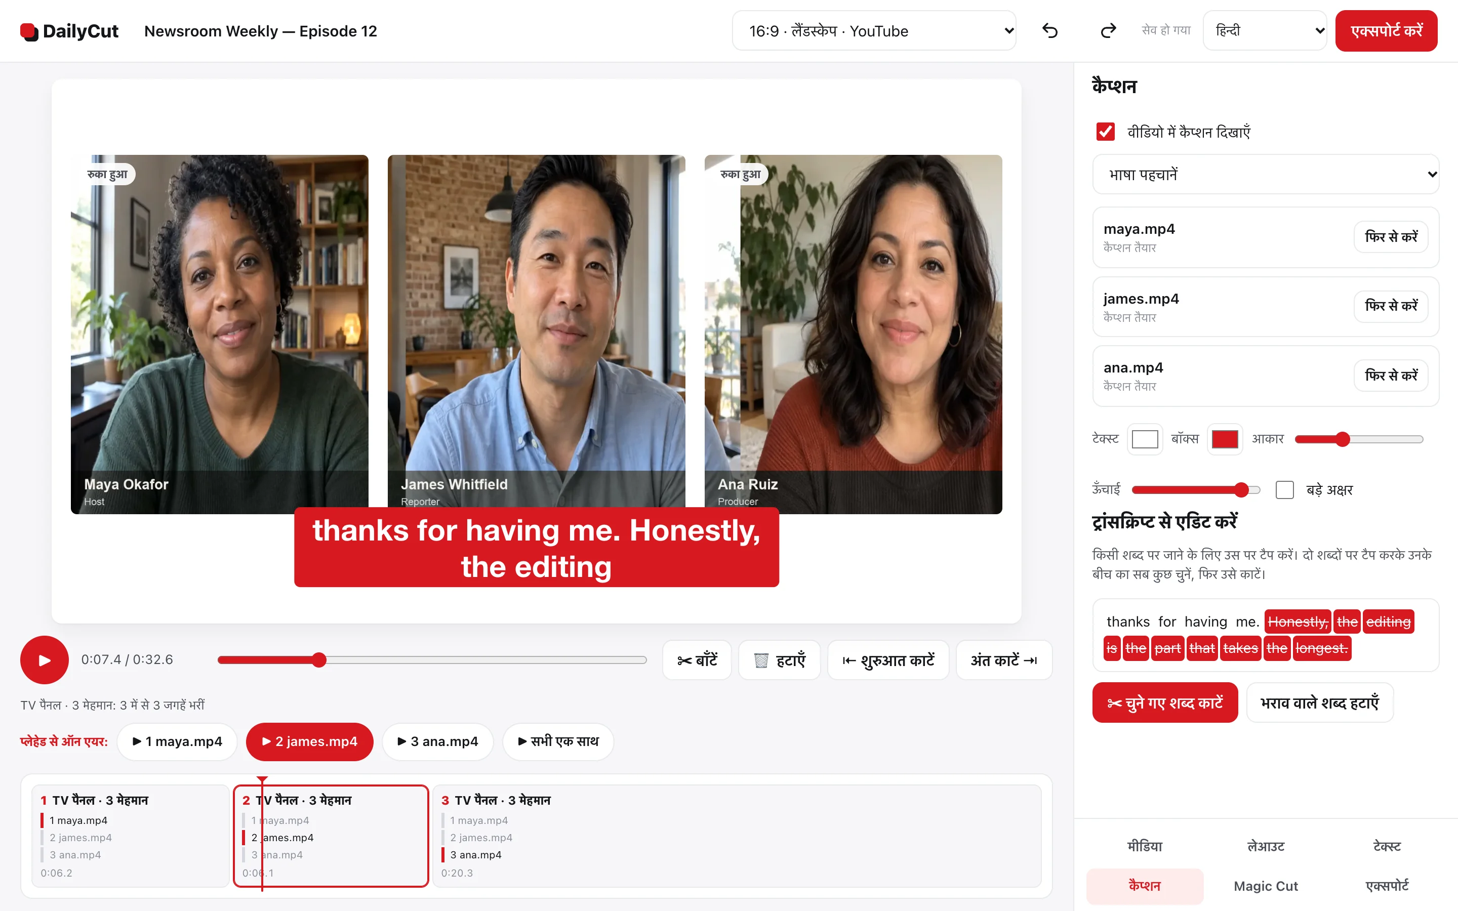Redo captions for maya.mp4

(1391, 237)
